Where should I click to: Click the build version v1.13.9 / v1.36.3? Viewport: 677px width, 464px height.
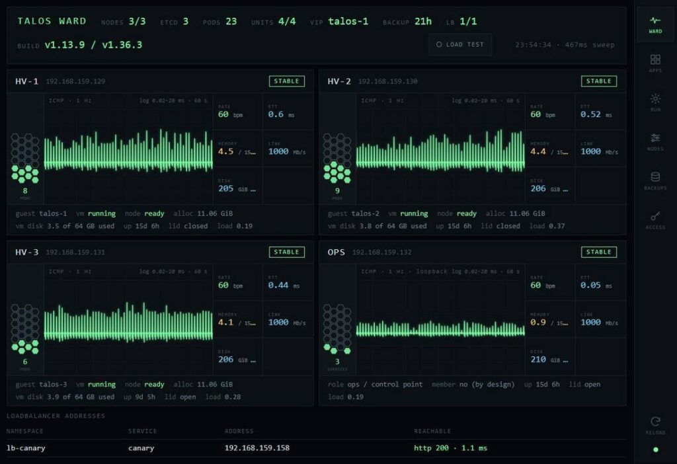click(x=93, y=45)
